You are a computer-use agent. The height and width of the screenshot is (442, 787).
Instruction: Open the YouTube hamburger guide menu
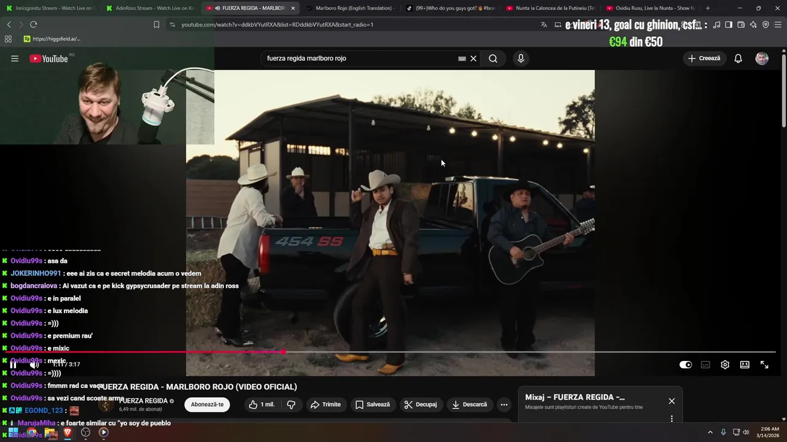[15, 58]
